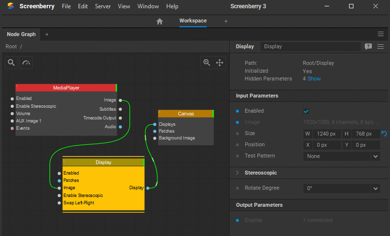Image resolution: width=390 pixels, height=236 pixels.
Task: Click the help question-mark icon
Action: (x=368, y=46)
